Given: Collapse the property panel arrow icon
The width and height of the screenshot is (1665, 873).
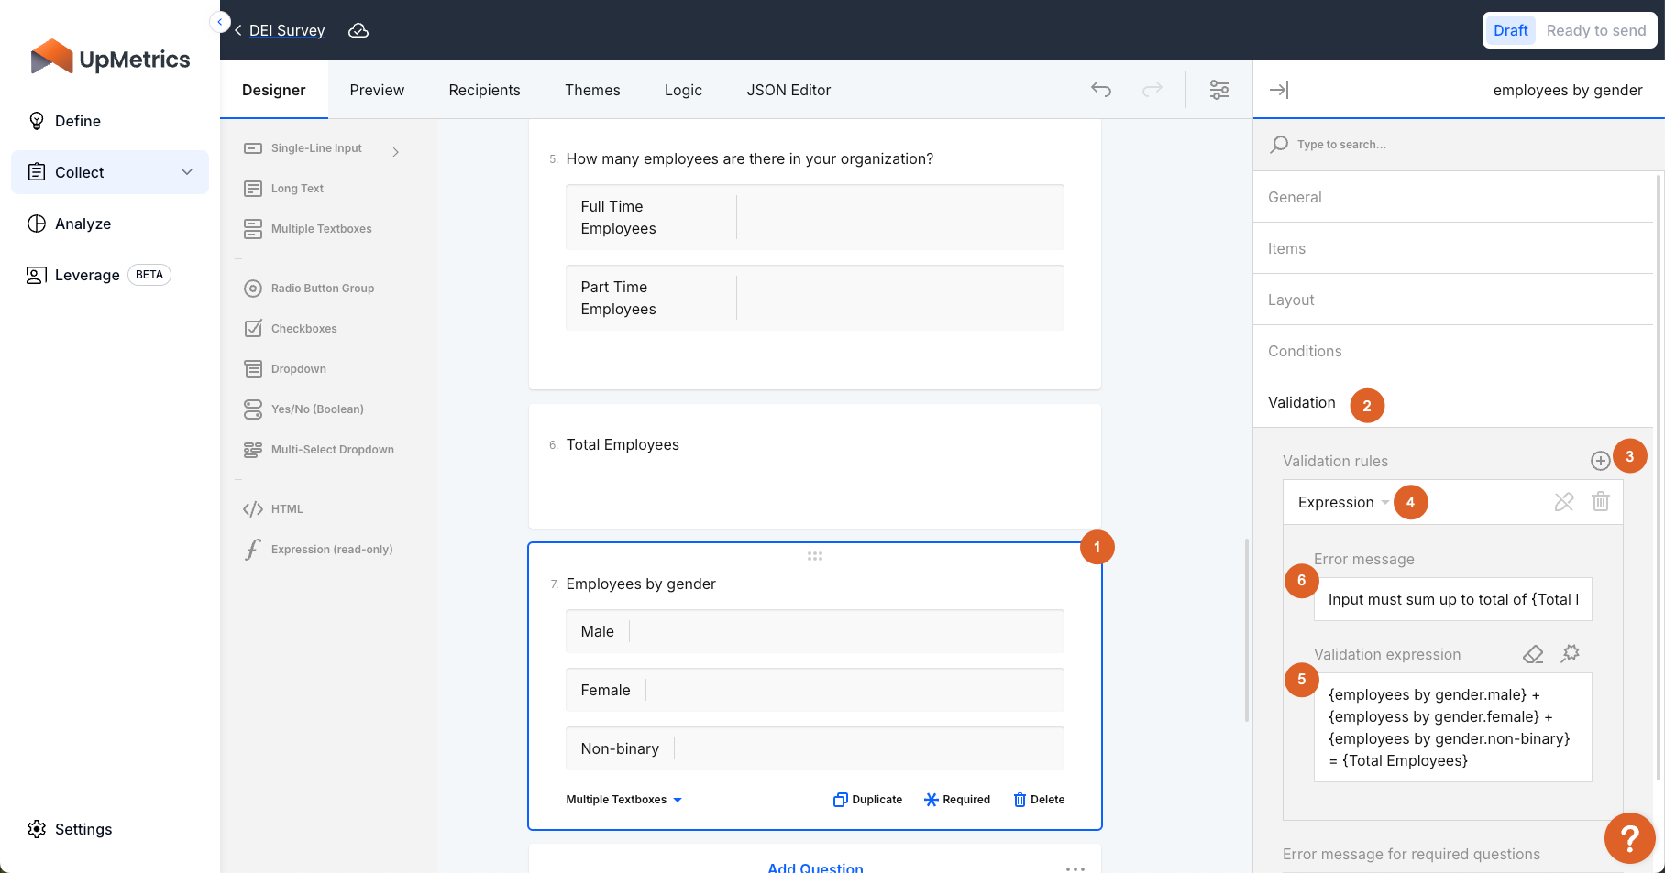Looking at the screenshot, I should click(1279, 90).
